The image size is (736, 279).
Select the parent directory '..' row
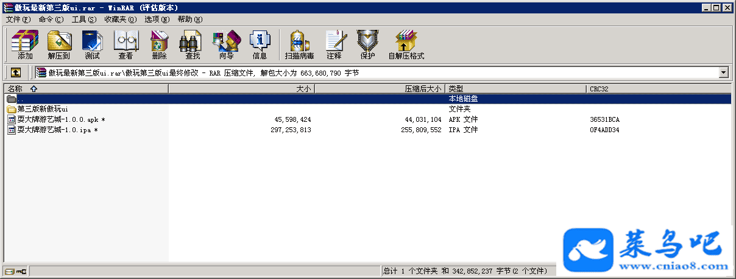(367, 99)
